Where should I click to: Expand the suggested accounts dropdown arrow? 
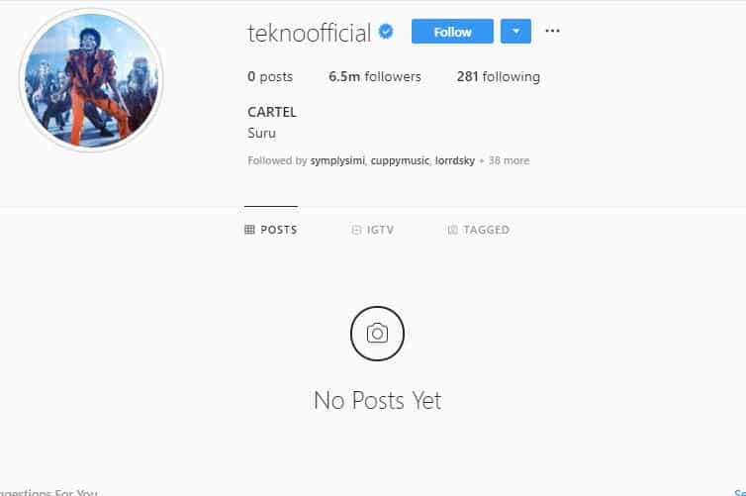(515, 32)
